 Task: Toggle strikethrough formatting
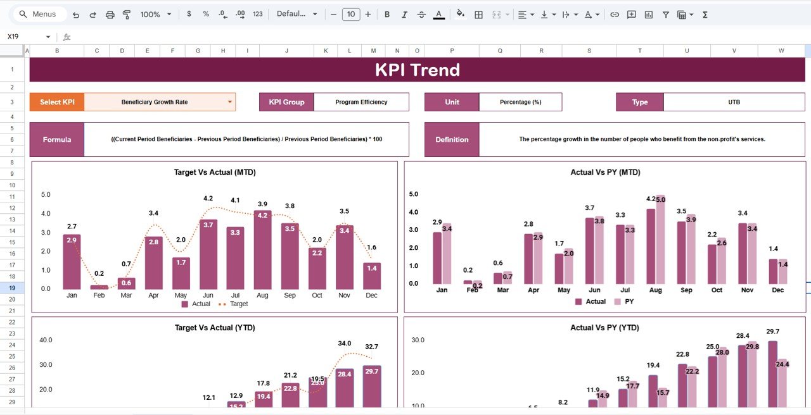[x=421, y=13]
